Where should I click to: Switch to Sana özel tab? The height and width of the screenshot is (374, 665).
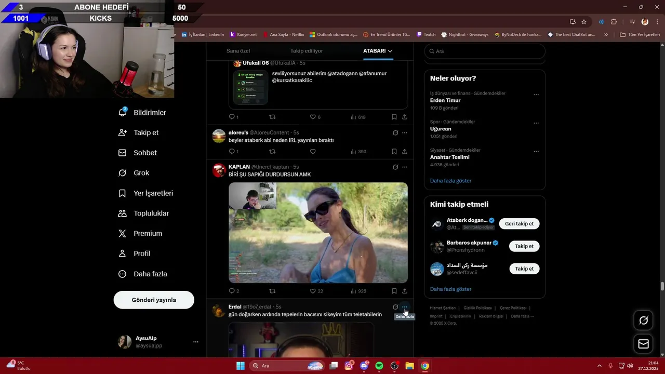238,51
